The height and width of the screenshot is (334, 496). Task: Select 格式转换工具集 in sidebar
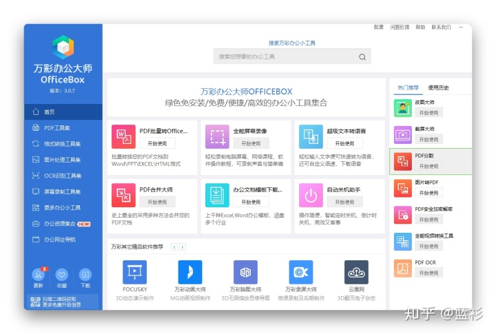(63, 144)
